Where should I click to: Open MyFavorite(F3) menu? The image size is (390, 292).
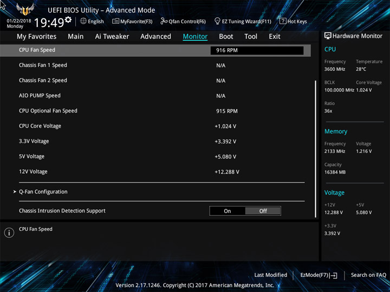tap(132, 21)
